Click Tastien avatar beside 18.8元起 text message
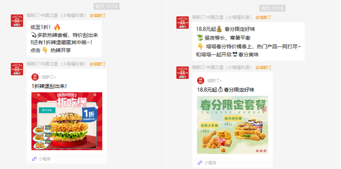This screenshot has height=169, width=341. pos(183,23)
